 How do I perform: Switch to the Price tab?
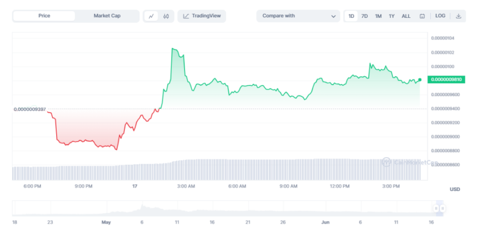[x=44, y=16]
